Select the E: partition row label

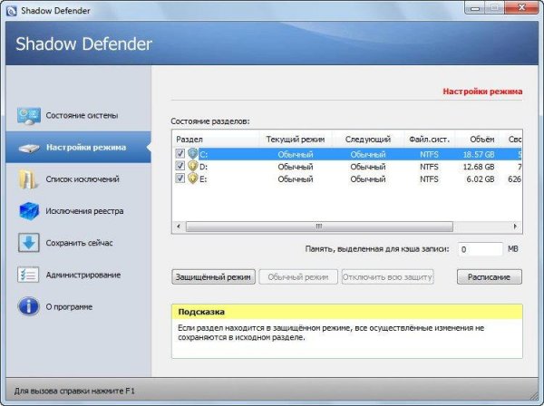coord(203,179)
